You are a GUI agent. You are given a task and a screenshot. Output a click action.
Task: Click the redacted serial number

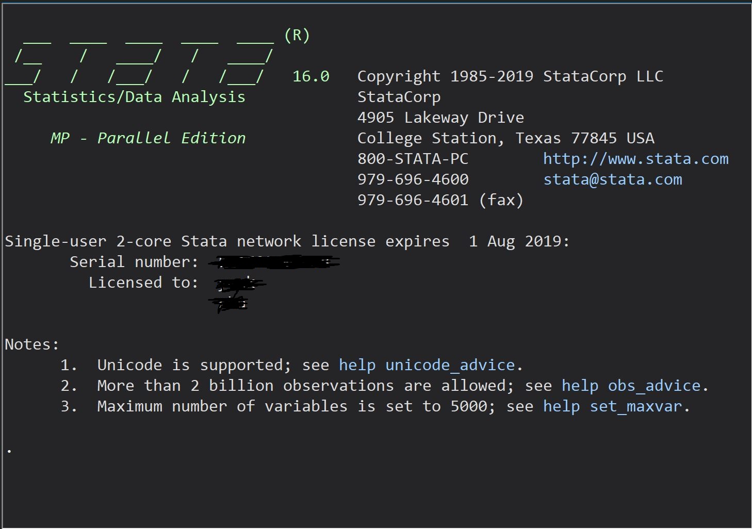tap(273, 263)
